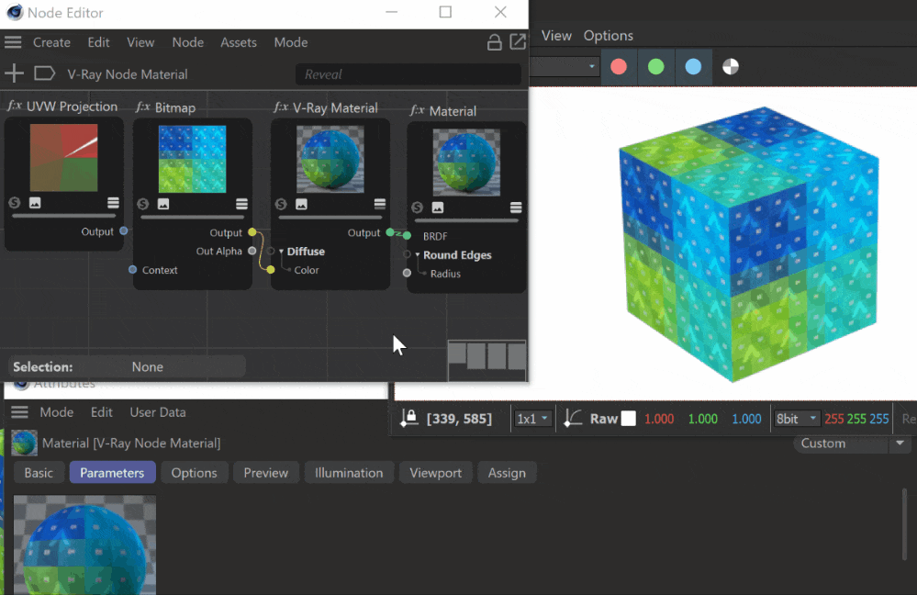The height and width of the screenshot is (595, 917).
Task: Toggle the red channel in frame buffer
Action: coord(619,67)
